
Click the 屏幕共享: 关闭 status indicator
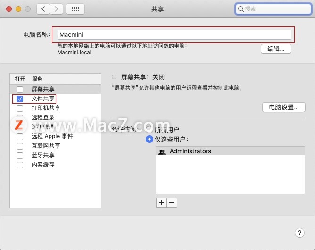(x=114, y=77)
